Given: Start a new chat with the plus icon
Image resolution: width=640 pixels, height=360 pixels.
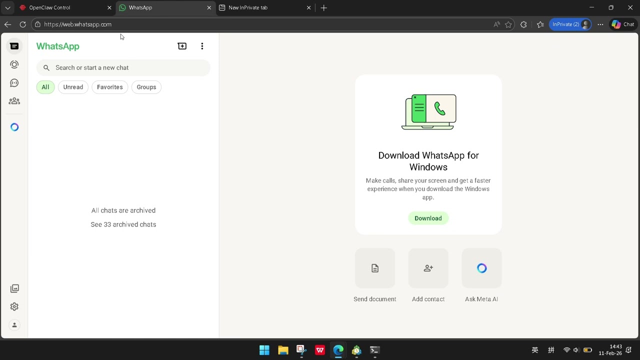Looking at the screenshot, I should tap(182, 46).
